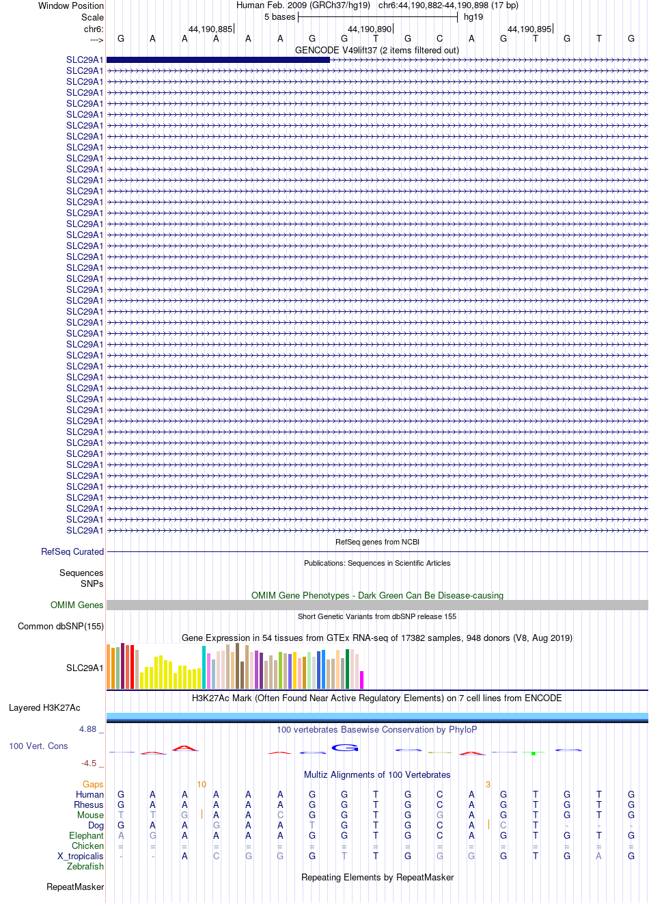
Task: Open H3K27Ac Mark track title
Action: pyautogui.click(x=377, y=698)
